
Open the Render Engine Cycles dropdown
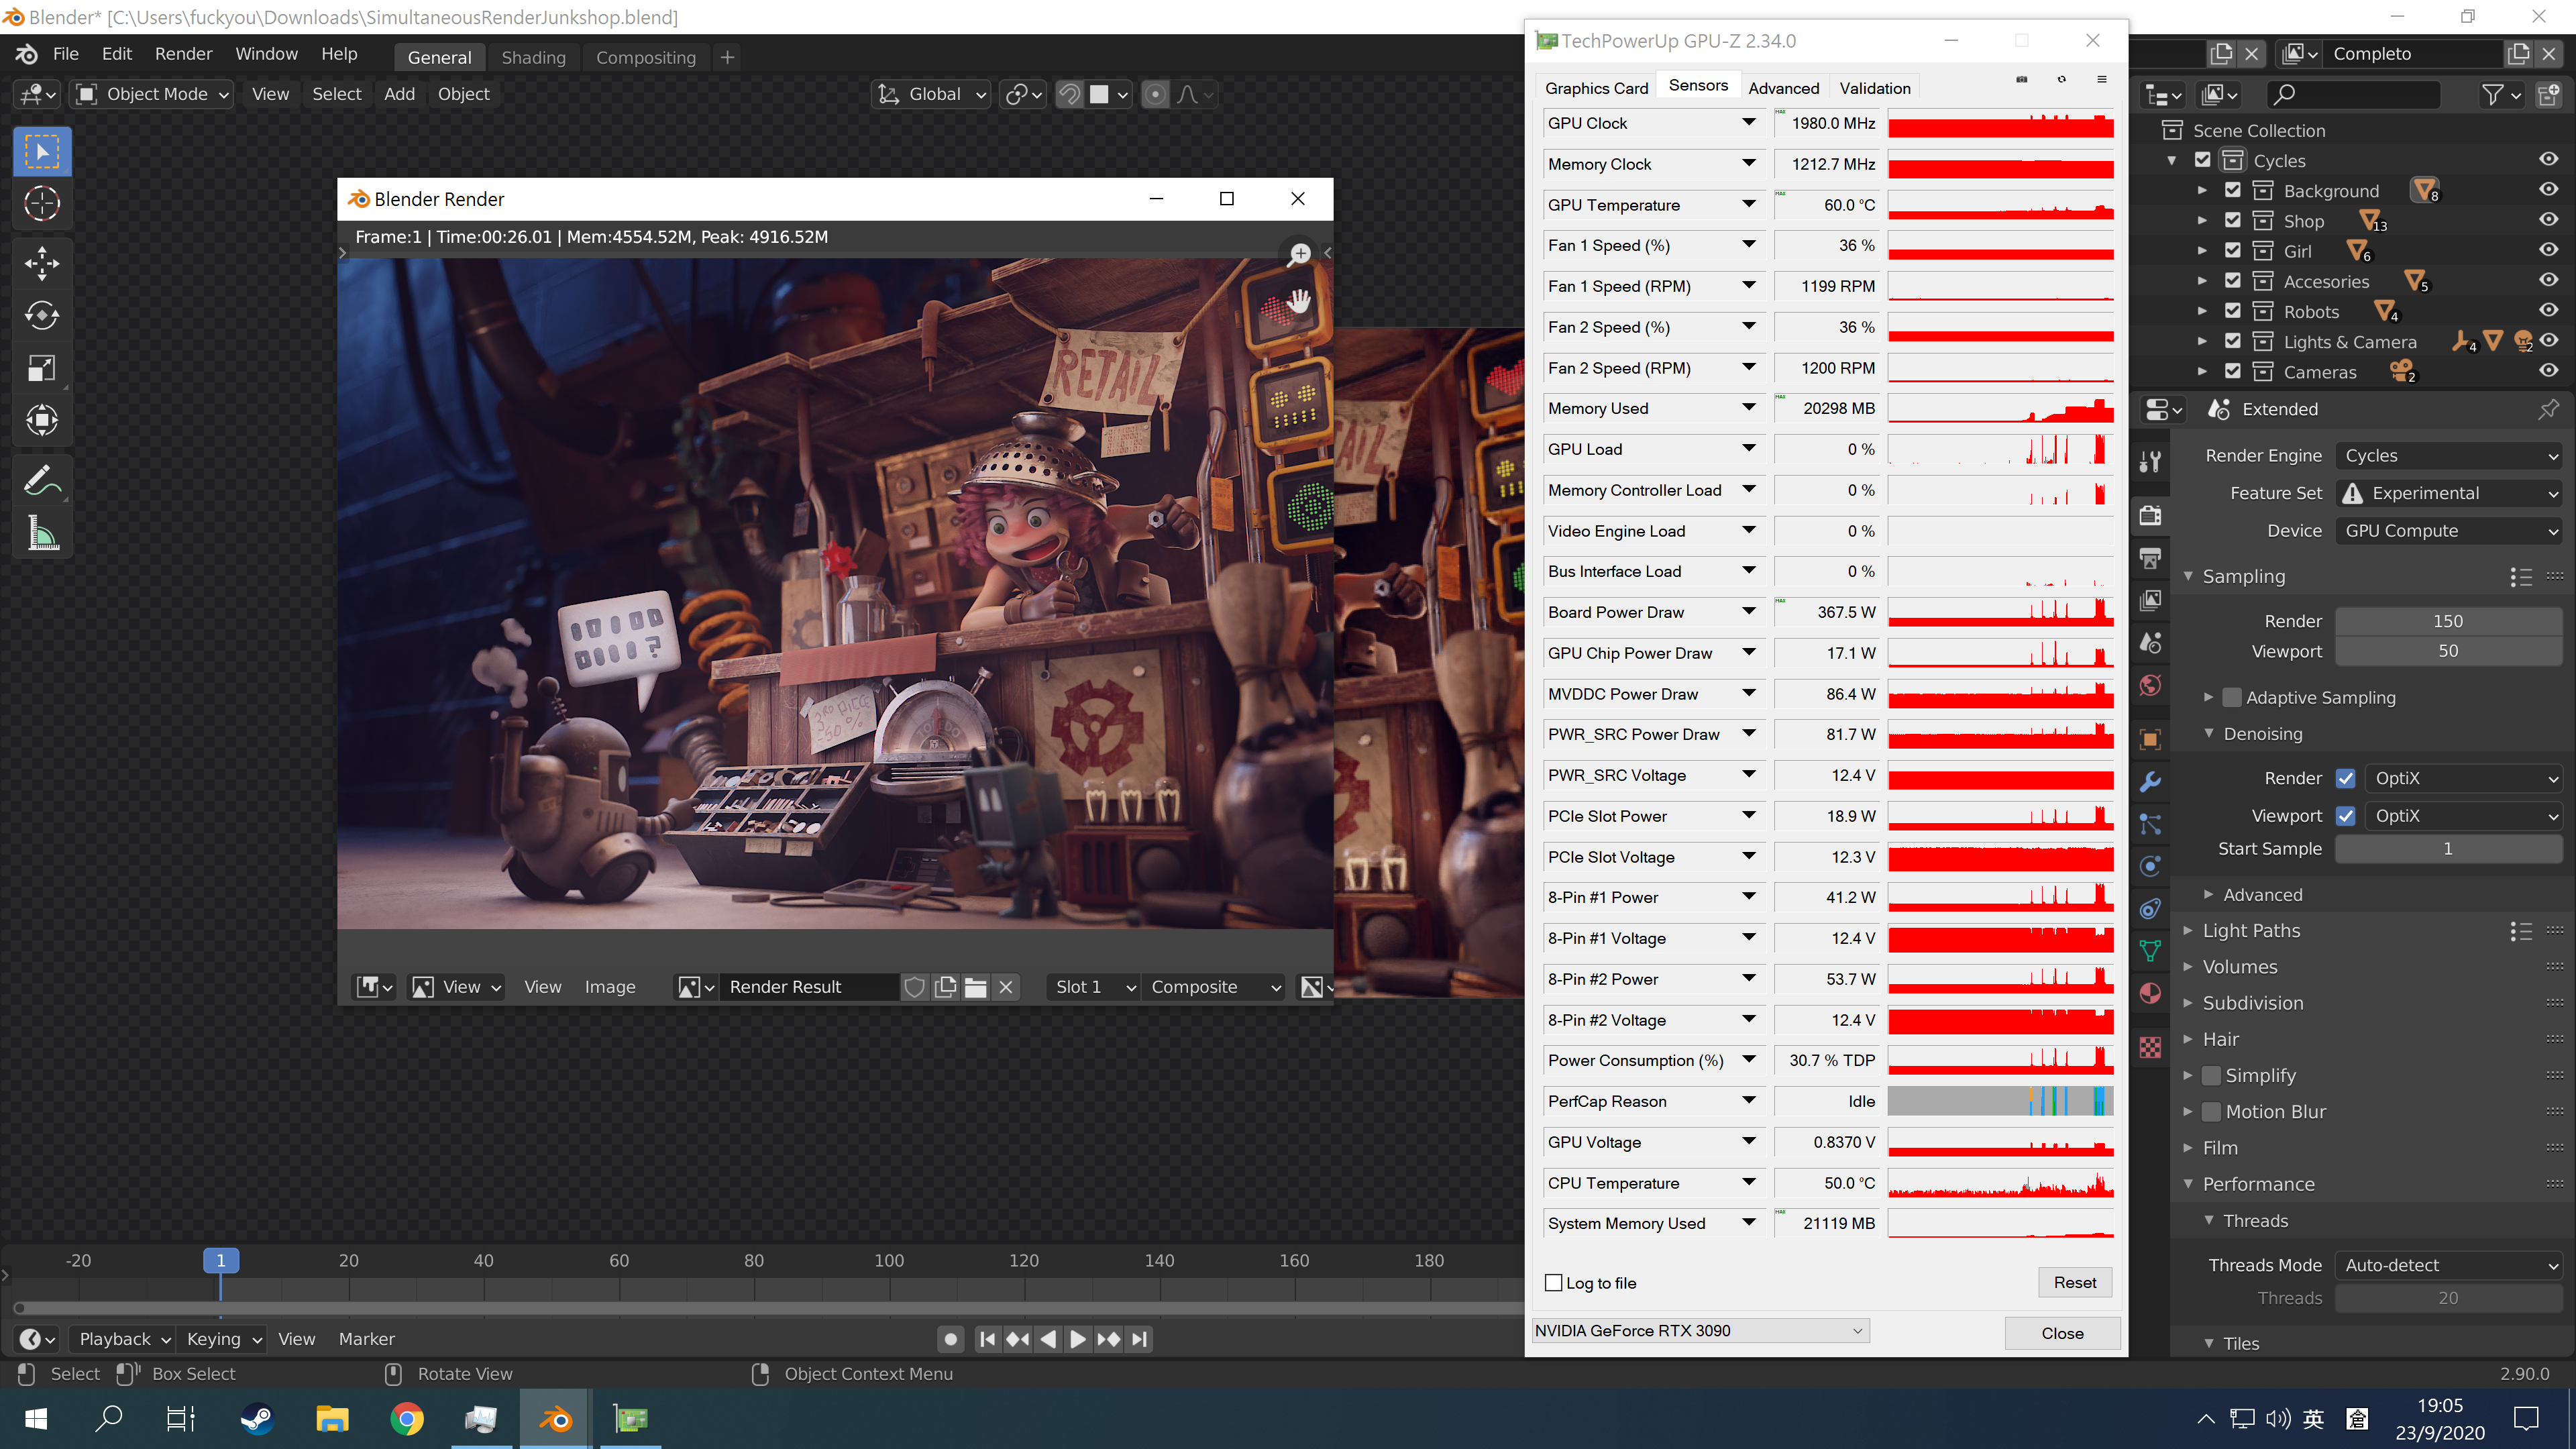pyautogui.click(x=2449, y=456)
